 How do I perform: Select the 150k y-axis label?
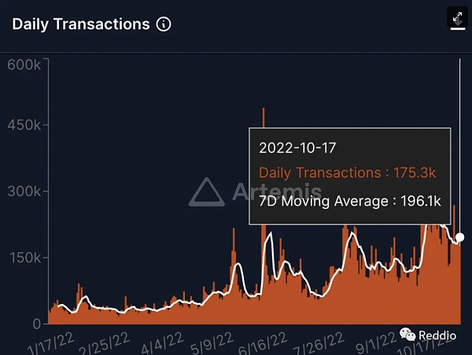(x=25, y=258)
